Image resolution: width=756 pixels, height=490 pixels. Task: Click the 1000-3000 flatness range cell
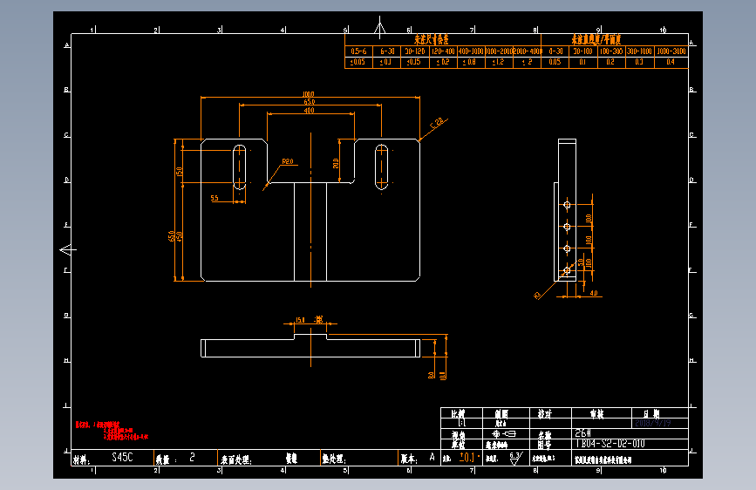click(671, 51)
